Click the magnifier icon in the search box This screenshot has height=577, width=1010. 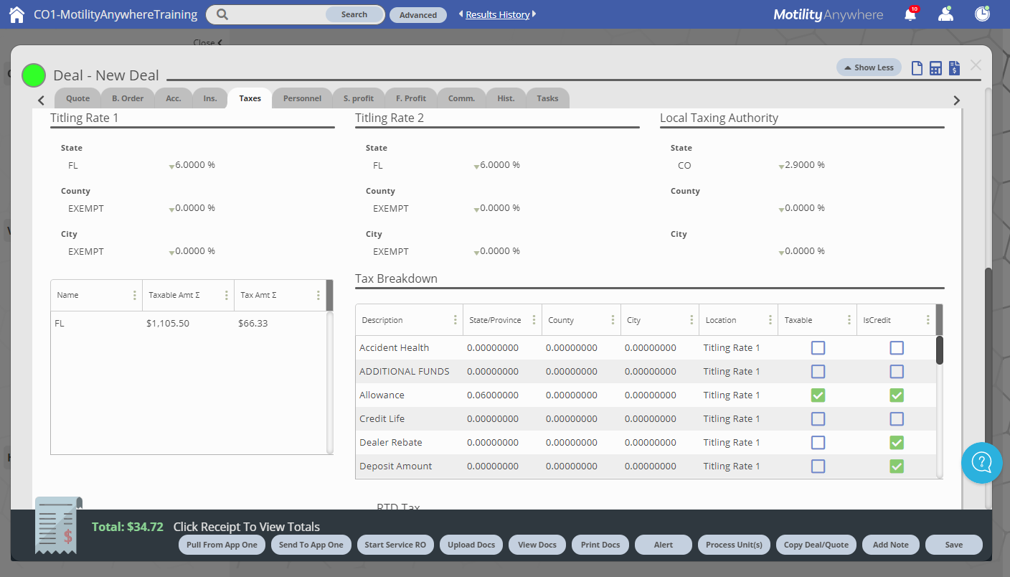(x=222, y=14)
